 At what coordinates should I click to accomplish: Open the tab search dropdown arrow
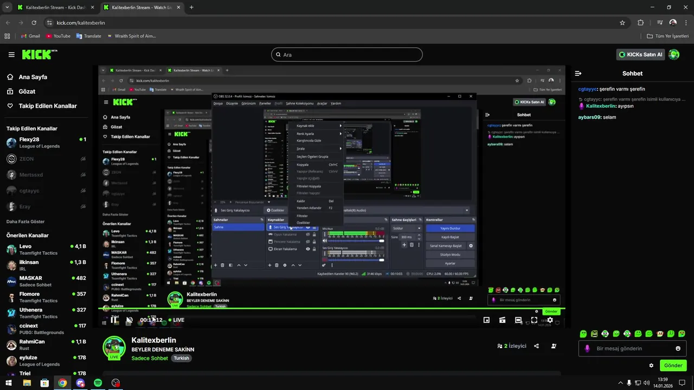[7, 8]
